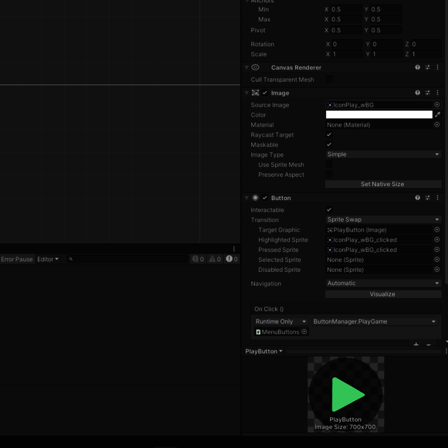Image resolution: width=448 pixels, height=448 pixels.
Task: Uncheck the Raycast Target checkbox
Action: (329, 135)
